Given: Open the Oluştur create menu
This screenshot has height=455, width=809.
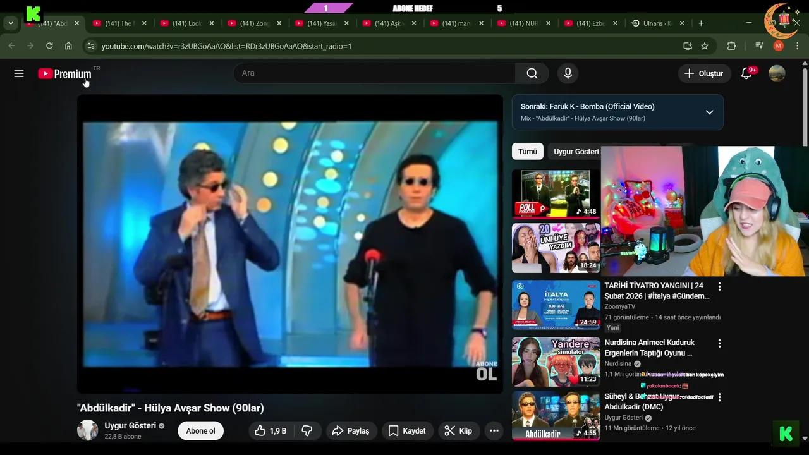Looking at the screenshot, I should point(704,73).
